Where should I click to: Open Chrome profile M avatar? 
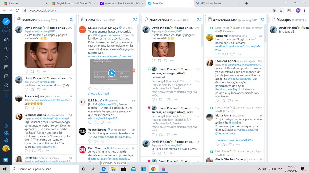pyautogui.click(x=298, y=11)
